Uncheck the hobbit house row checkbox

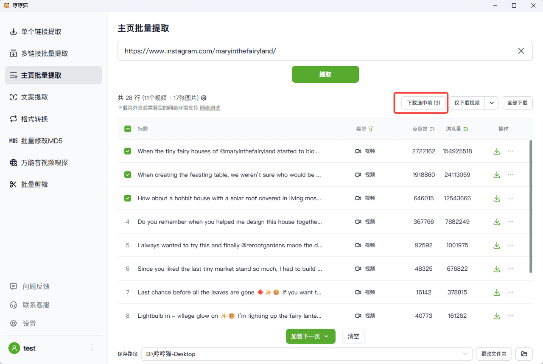pos(128,198)
